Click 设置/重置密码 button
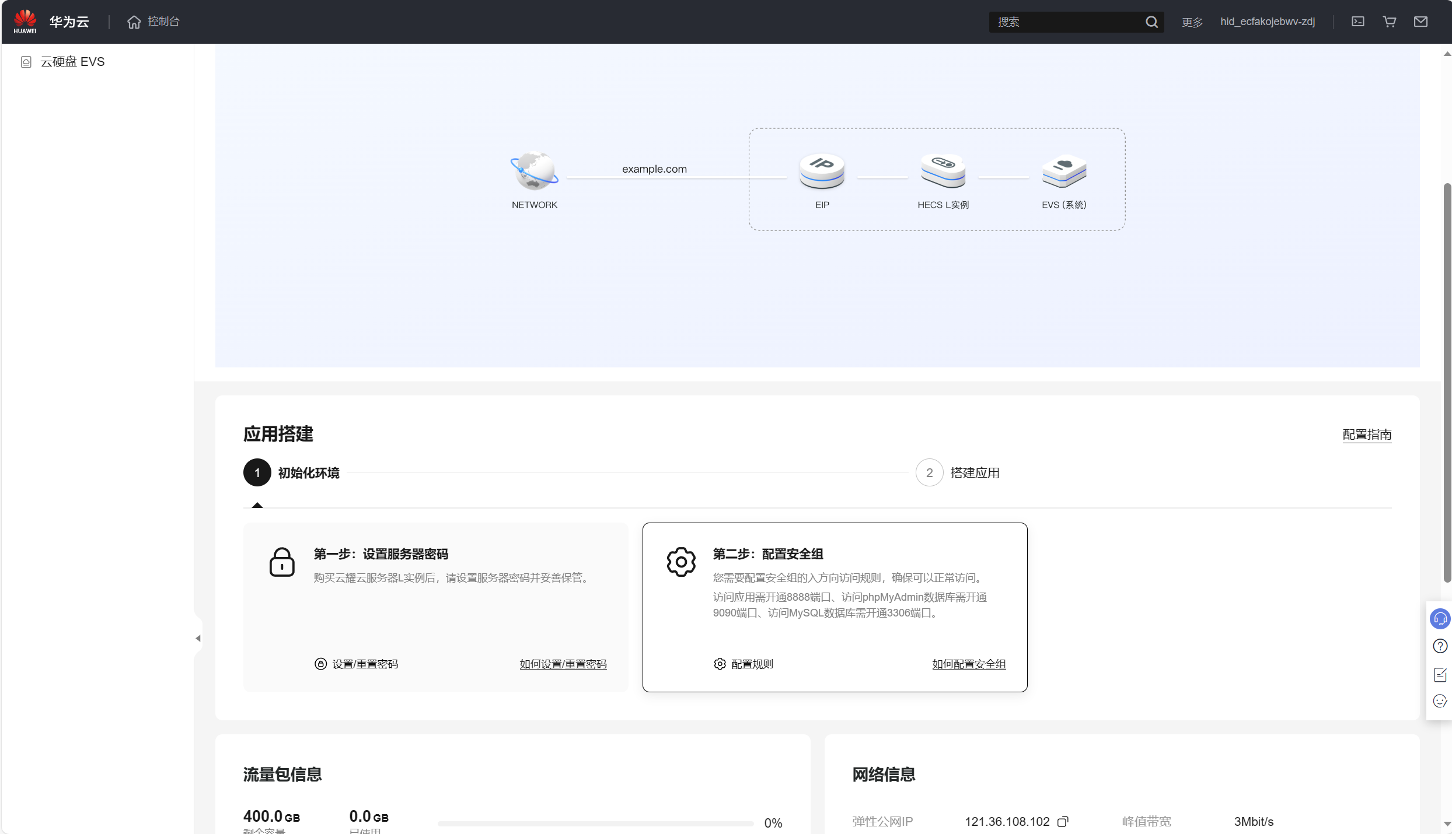The width and height of the screenshot is (1452, 834). 357,664
